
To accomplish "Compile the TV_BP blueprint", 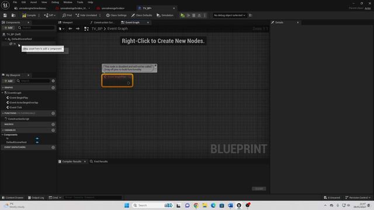I will [x=29, y=15].
